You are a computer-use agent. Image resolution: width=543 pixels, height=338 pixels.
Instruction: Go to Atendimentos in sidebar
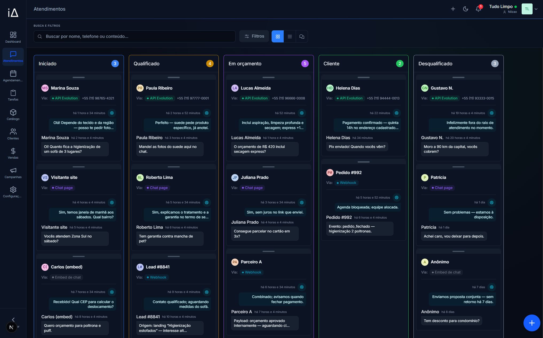[13, 57]
